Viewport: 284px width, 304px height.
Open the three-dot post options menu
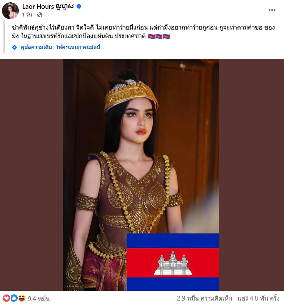272,10
